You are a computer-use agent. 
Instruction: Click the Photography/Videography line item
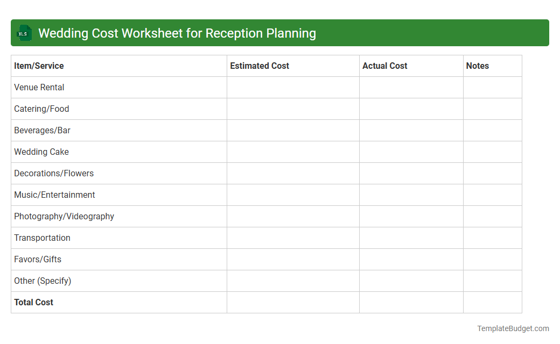pyautogui.click(x=64, y=216)
